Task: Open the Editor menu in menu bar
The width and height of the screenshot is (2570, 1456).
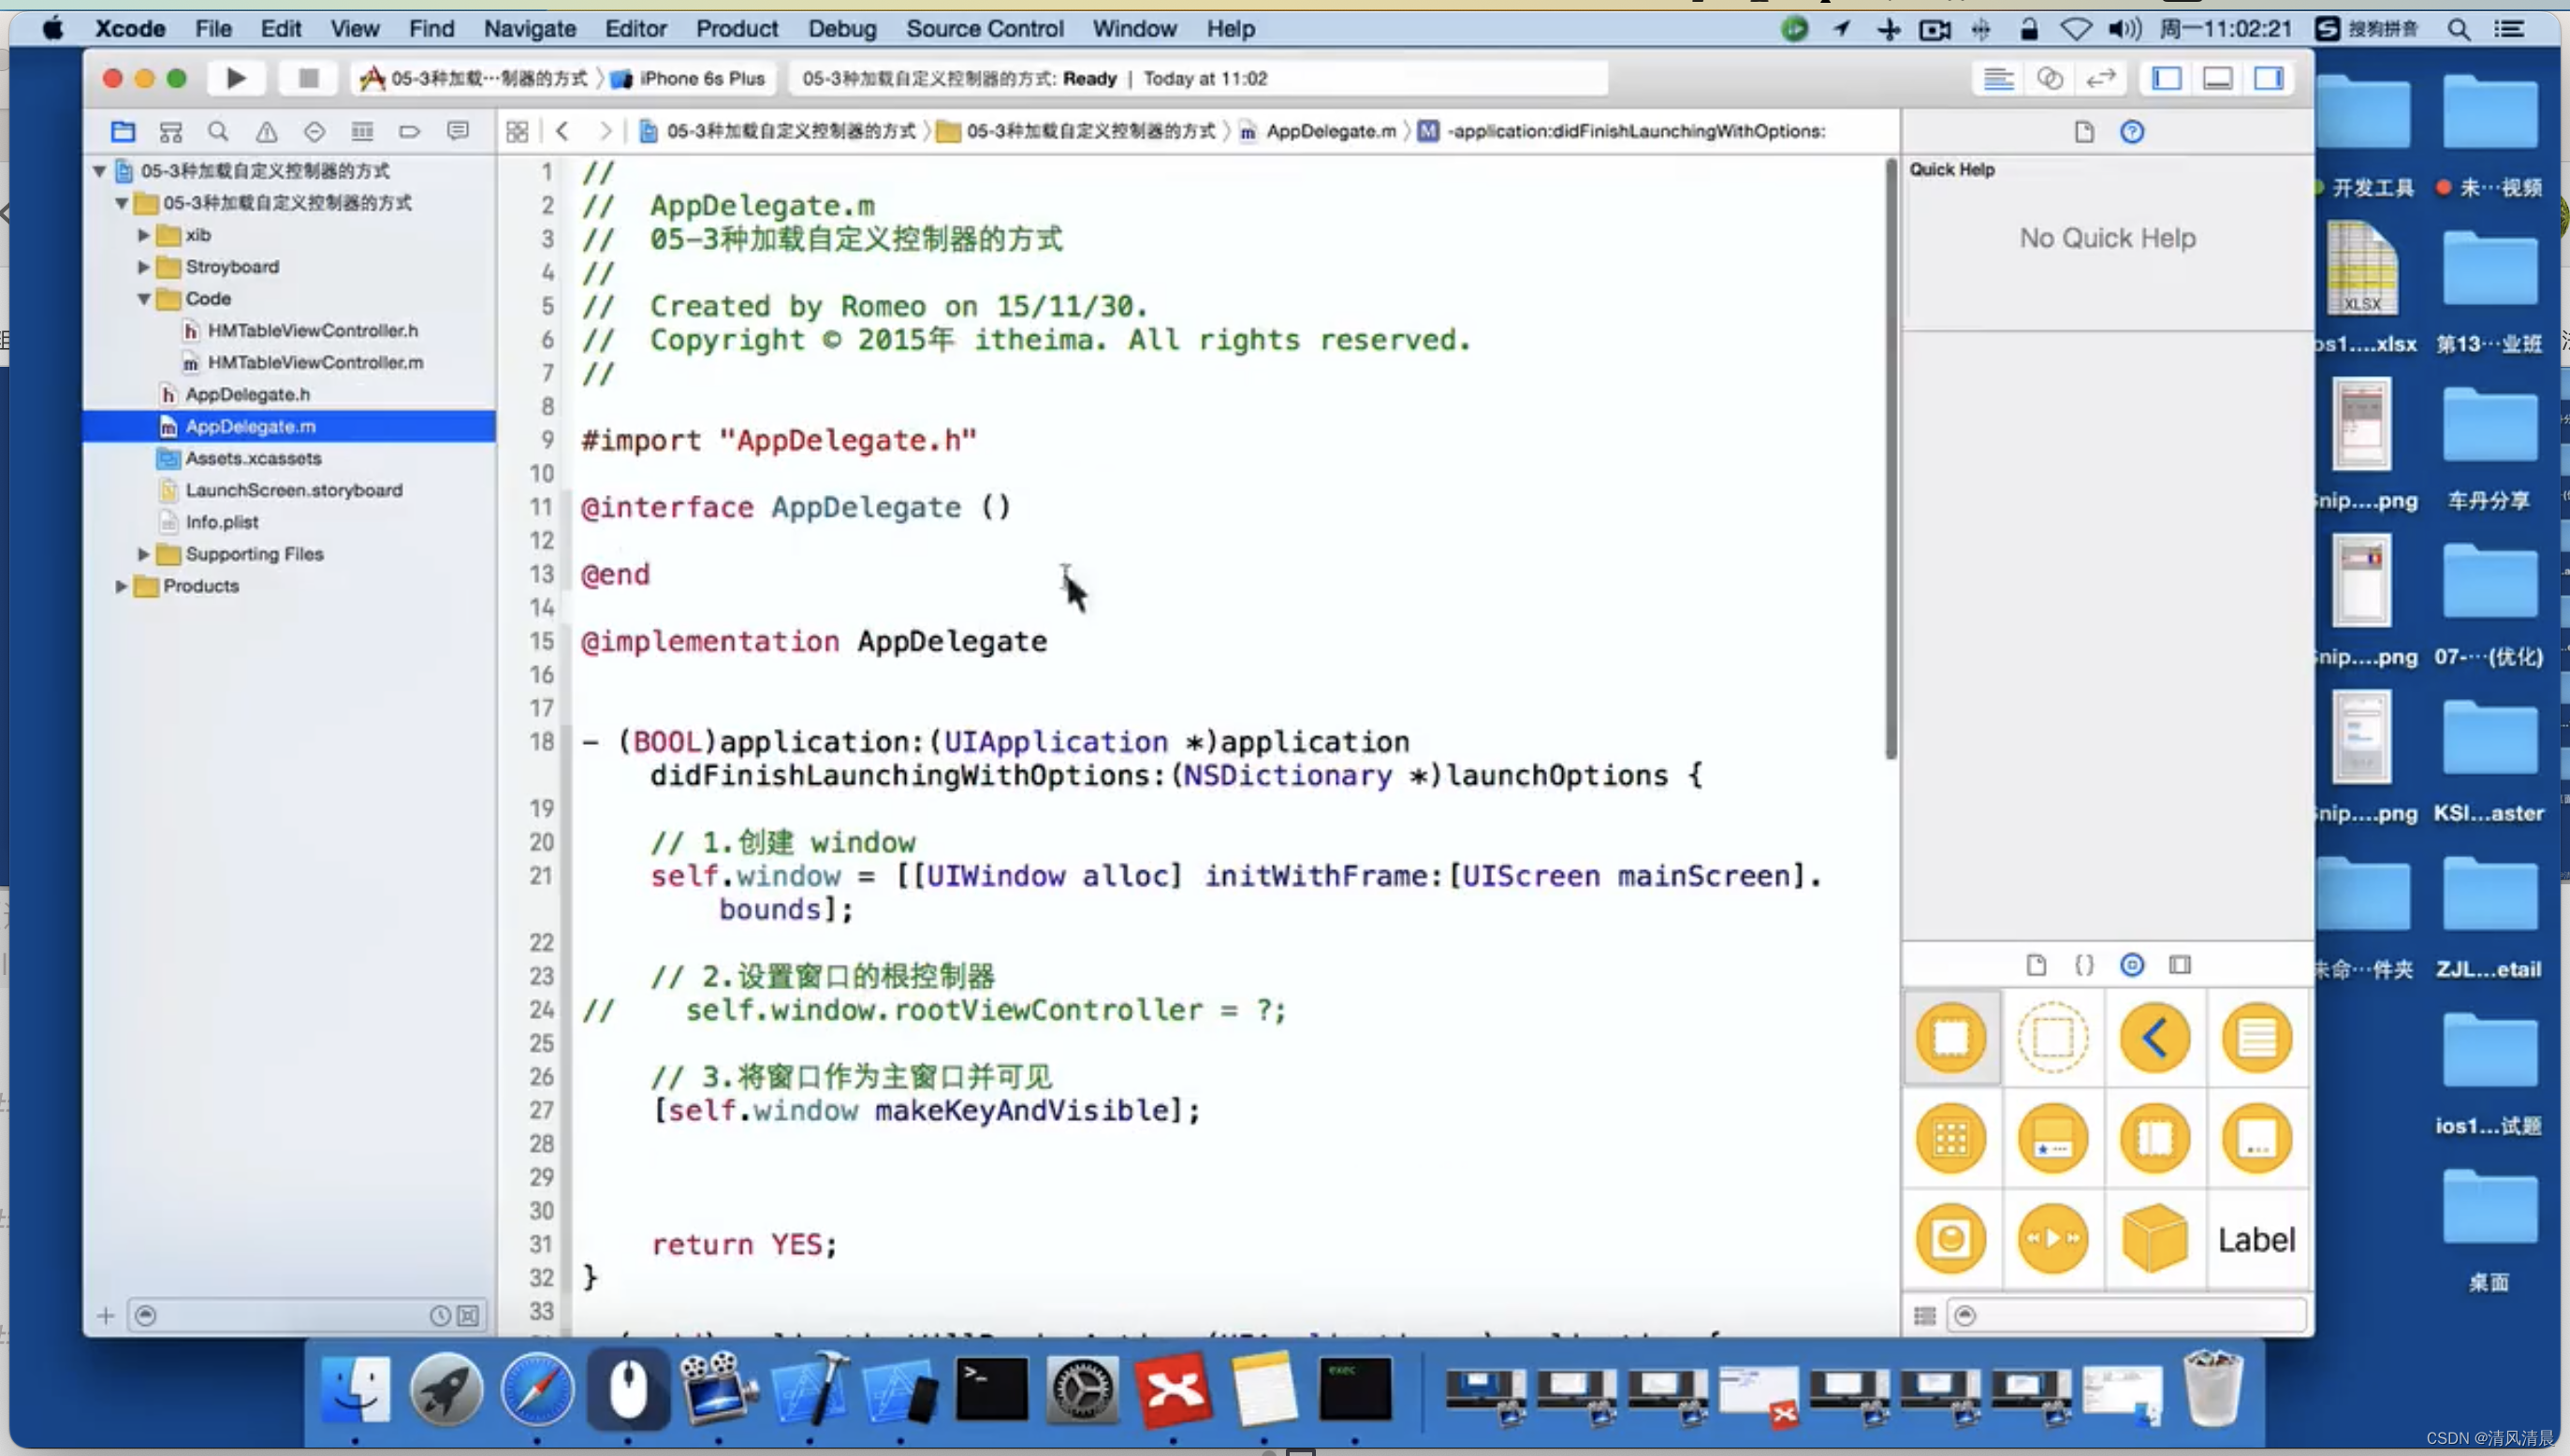Action: (x=632, y=28)
